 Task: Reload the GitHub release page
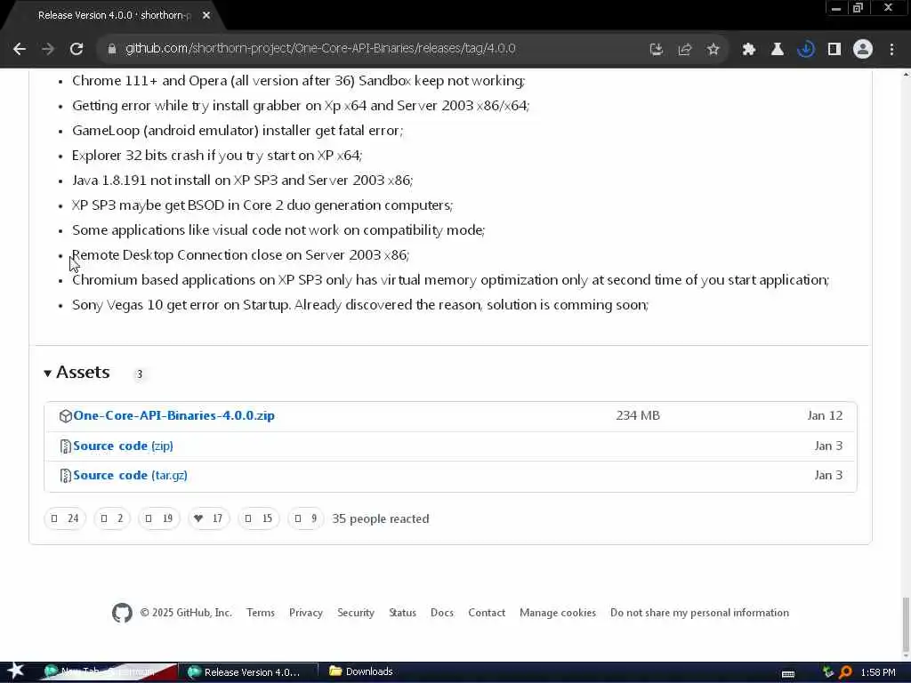(x=77, y=50)
